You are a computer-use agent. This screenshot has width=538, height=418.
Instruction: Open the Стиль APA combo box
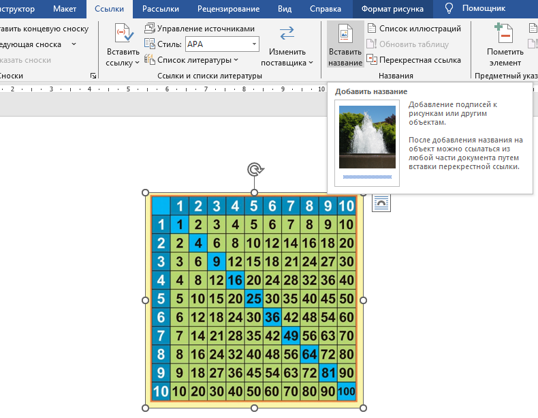coord(221,44)
